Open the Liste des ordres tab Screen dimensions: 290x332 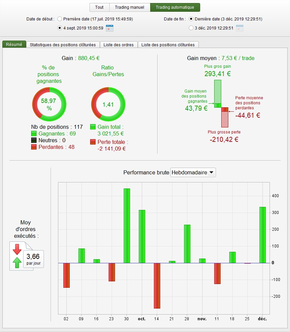pos(119,45)
